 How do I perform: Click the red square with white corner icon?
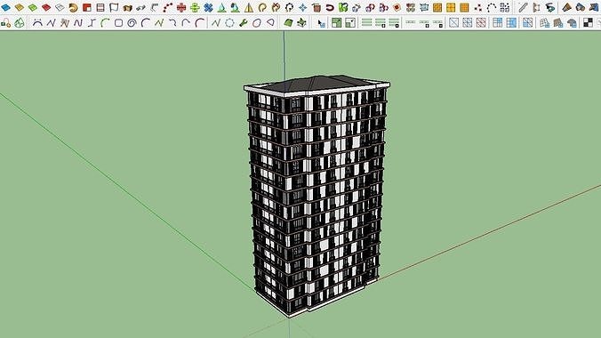click(87, 7)
